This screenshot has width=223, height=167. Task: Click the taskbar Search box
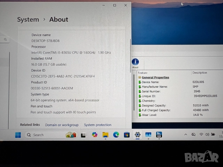point(51,135)
